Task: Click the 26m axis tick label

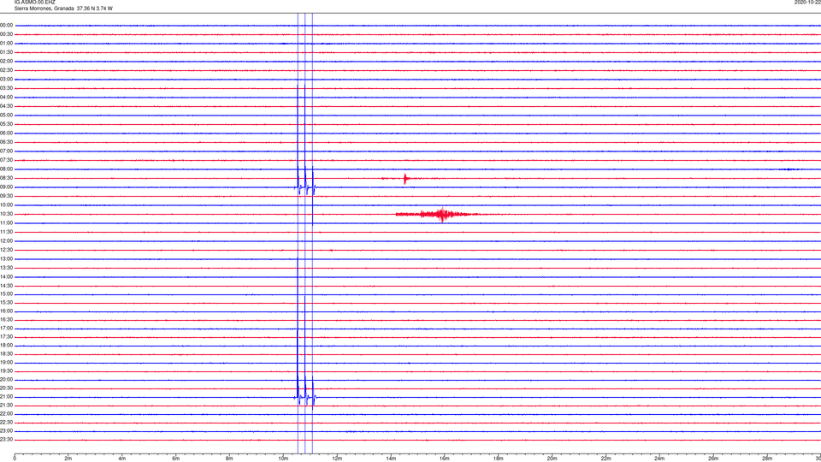Action: (713, 459)
